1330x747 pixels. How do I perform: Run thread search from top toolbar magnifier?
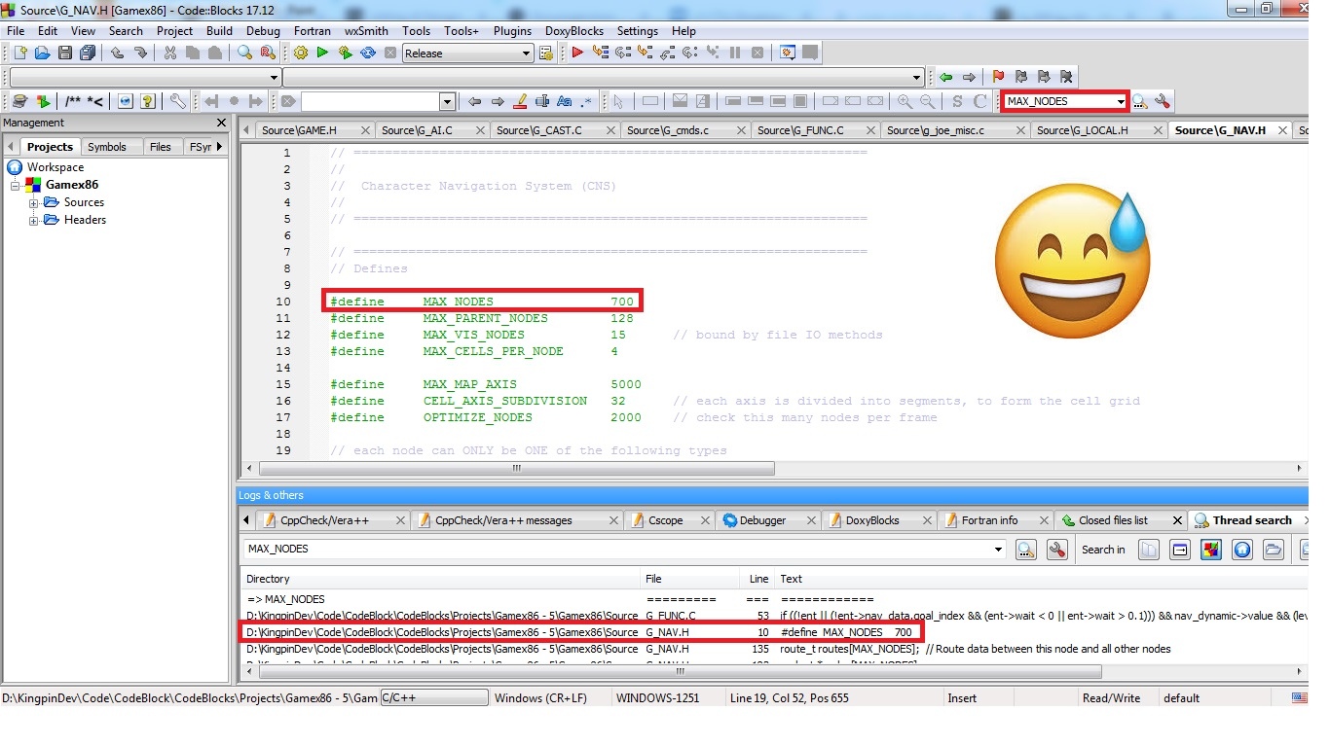[x=1139, y=101]
